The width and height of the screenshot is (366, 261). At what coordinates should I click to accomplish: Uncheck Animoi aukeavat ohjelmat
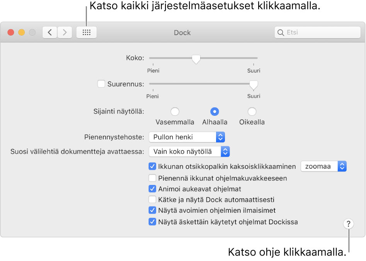152,189
